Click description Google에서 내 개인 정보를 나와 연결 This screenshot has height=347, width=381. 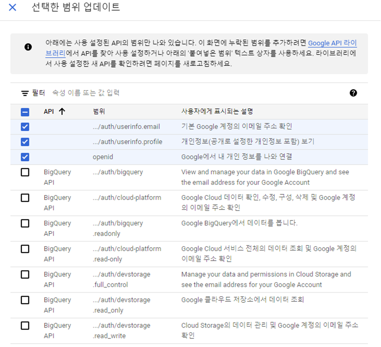[x=237, y=157]
